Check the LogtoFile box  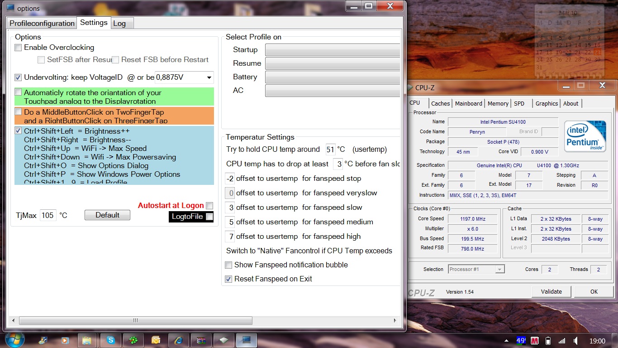coord(209,217)
